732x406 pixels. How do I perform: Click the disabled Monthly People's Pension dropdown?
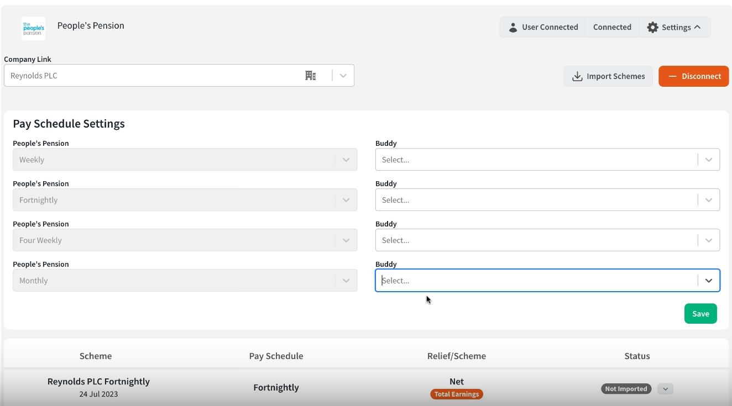(x=185, y=281)
